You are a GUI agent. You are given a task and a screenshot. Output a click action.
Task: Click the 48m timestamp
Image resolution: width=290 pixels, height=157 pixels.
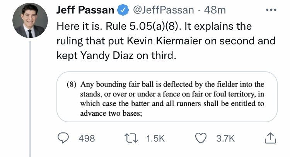point(215,10)
